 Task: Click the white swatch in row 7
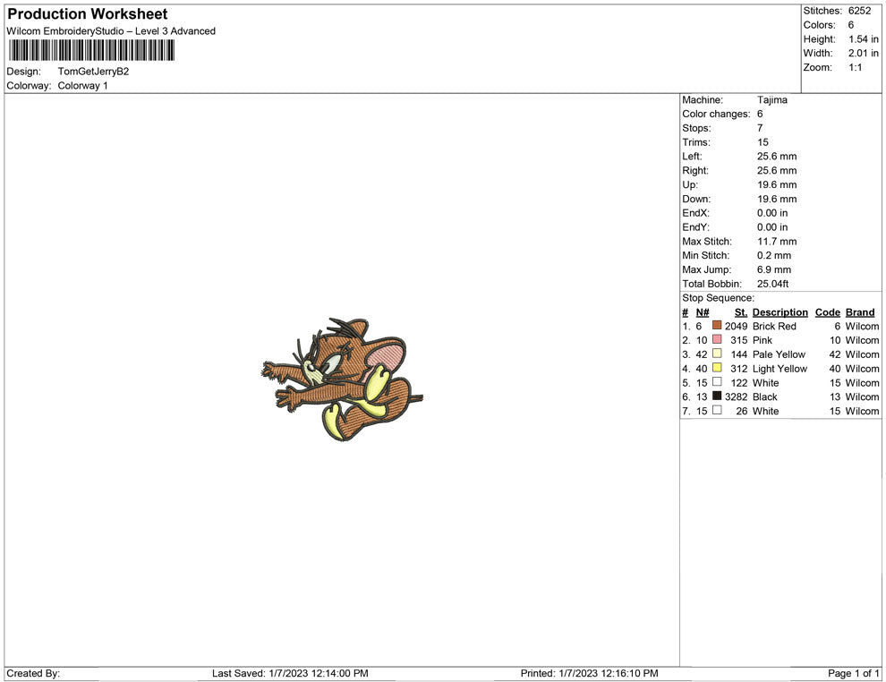coord(717,410)
